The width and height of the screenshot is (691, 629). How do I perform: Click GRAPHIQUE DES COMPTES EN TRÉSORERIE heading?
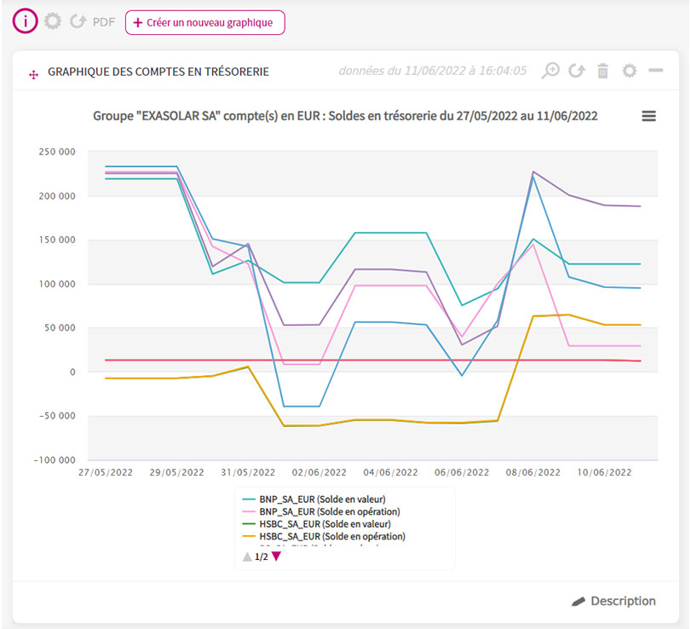click(x=158, y=72)
